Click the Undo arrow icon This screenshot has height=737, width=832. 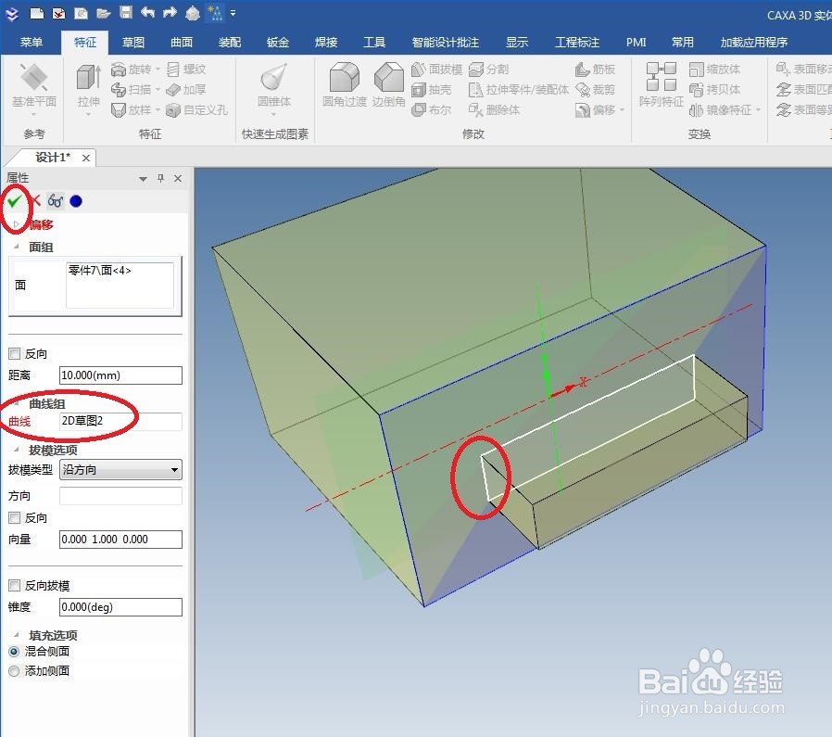pos(147,13)
